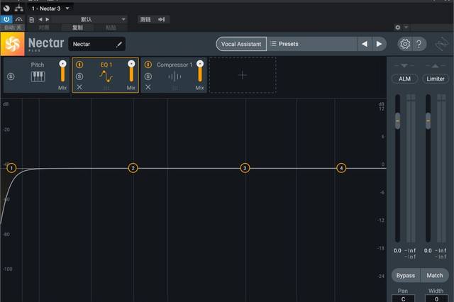Step to next host preset
The image size is (454, 302).
[x=48, y=19]
